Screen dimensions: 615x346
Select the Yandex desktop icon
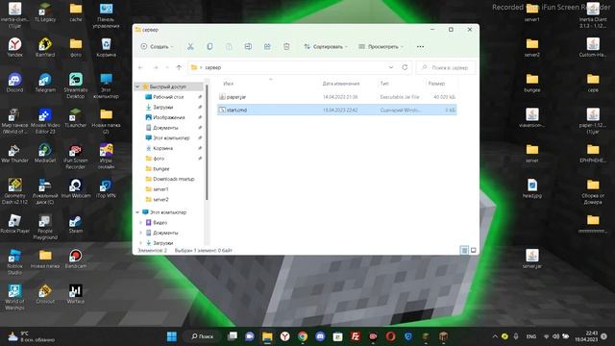(x=15, y=47)
